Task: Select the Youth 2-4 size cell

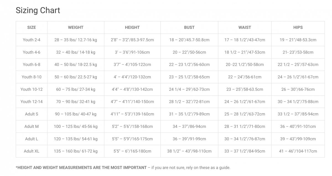Action: point(32,40)
